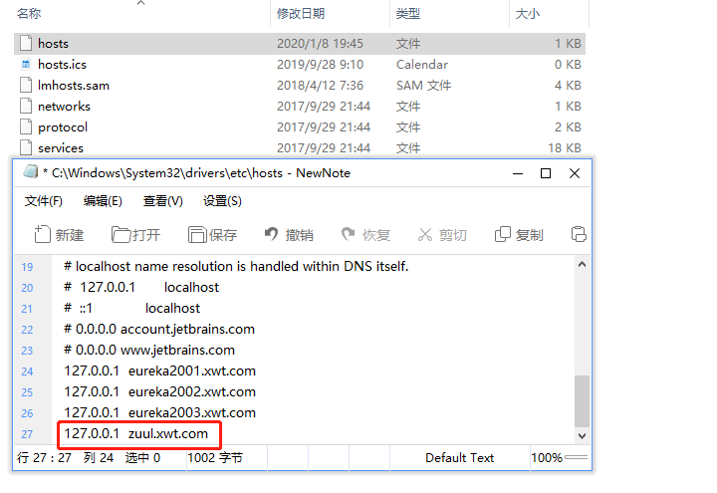
Task: Click the 2020/1/8 19:45 date of hosts
Action: (320, 44)
